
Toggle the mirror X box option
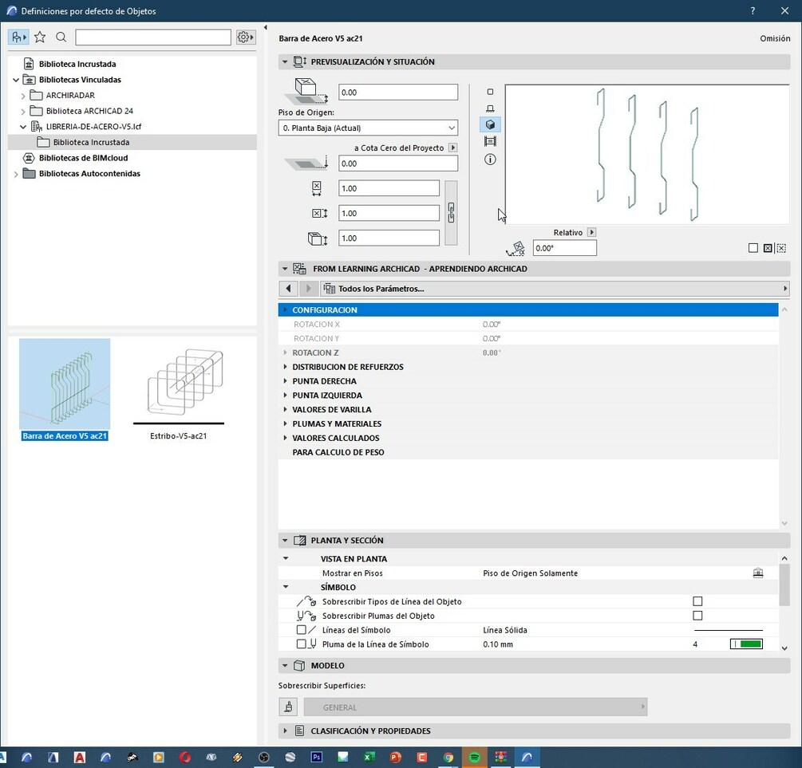point(767,248)
